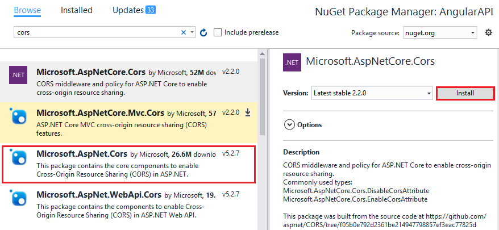Click .NET logo in package details pane
Screen dimensions: 499x230
click(x=292, y=62)
